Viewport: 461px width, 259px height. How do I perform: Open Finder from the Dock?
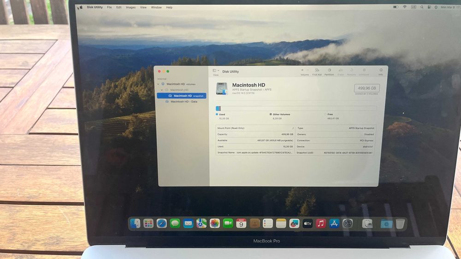(x=135, y=224)
